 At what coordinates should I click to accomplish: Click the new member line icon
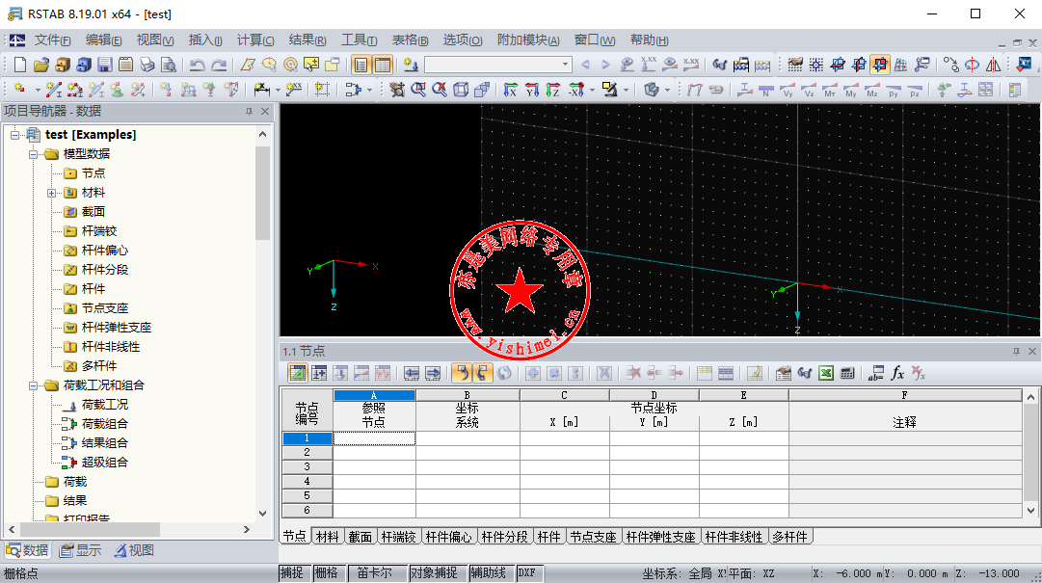[x=54, y=89]
